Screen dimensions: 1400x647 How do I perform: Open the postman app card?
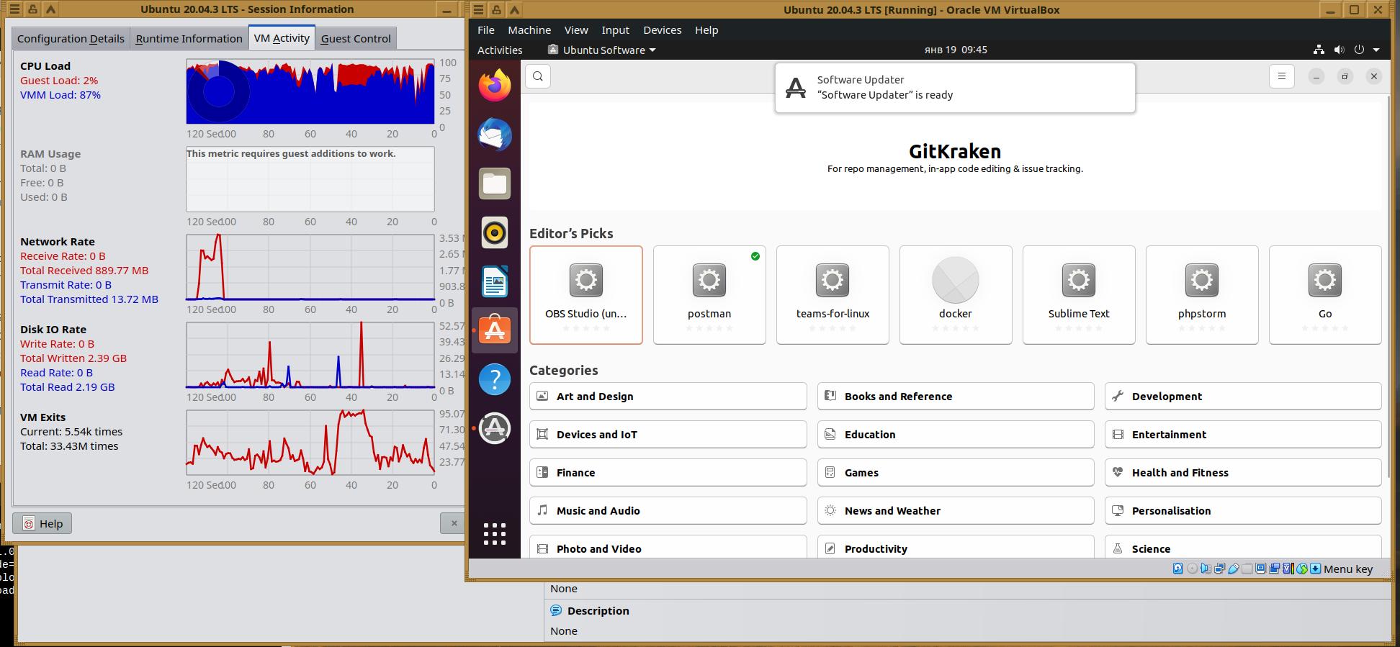click(709, 295)
